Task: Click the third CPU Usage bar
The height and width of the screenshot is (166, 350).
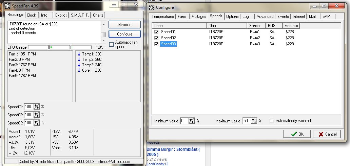Action: (x=81, y=47)
